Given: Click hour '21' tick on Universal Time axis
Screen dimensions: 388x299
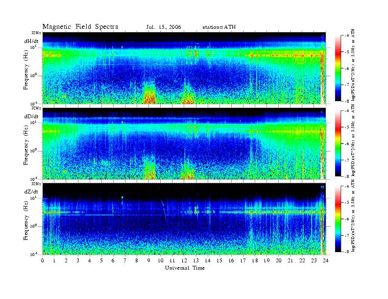Looking at the screenshot, I should pos(290,260).
